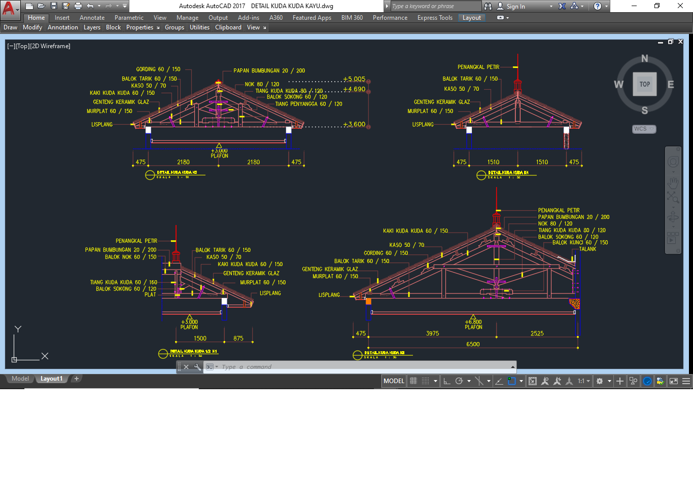
Task: Add new layout with plus tab
Action: tap(77, 379)
